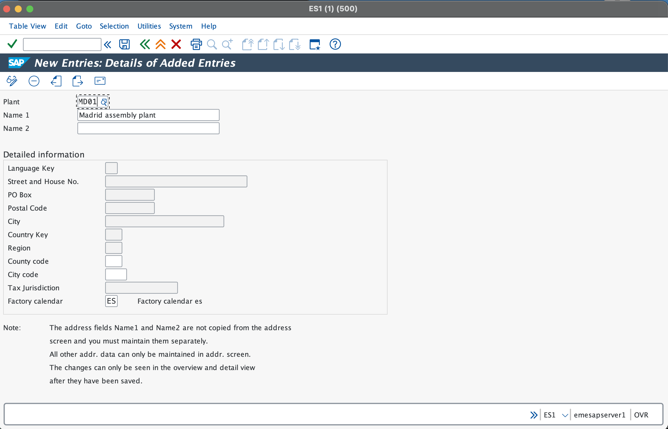Open the Plant field search help
The image size is (668, 429).
point(104,102)
